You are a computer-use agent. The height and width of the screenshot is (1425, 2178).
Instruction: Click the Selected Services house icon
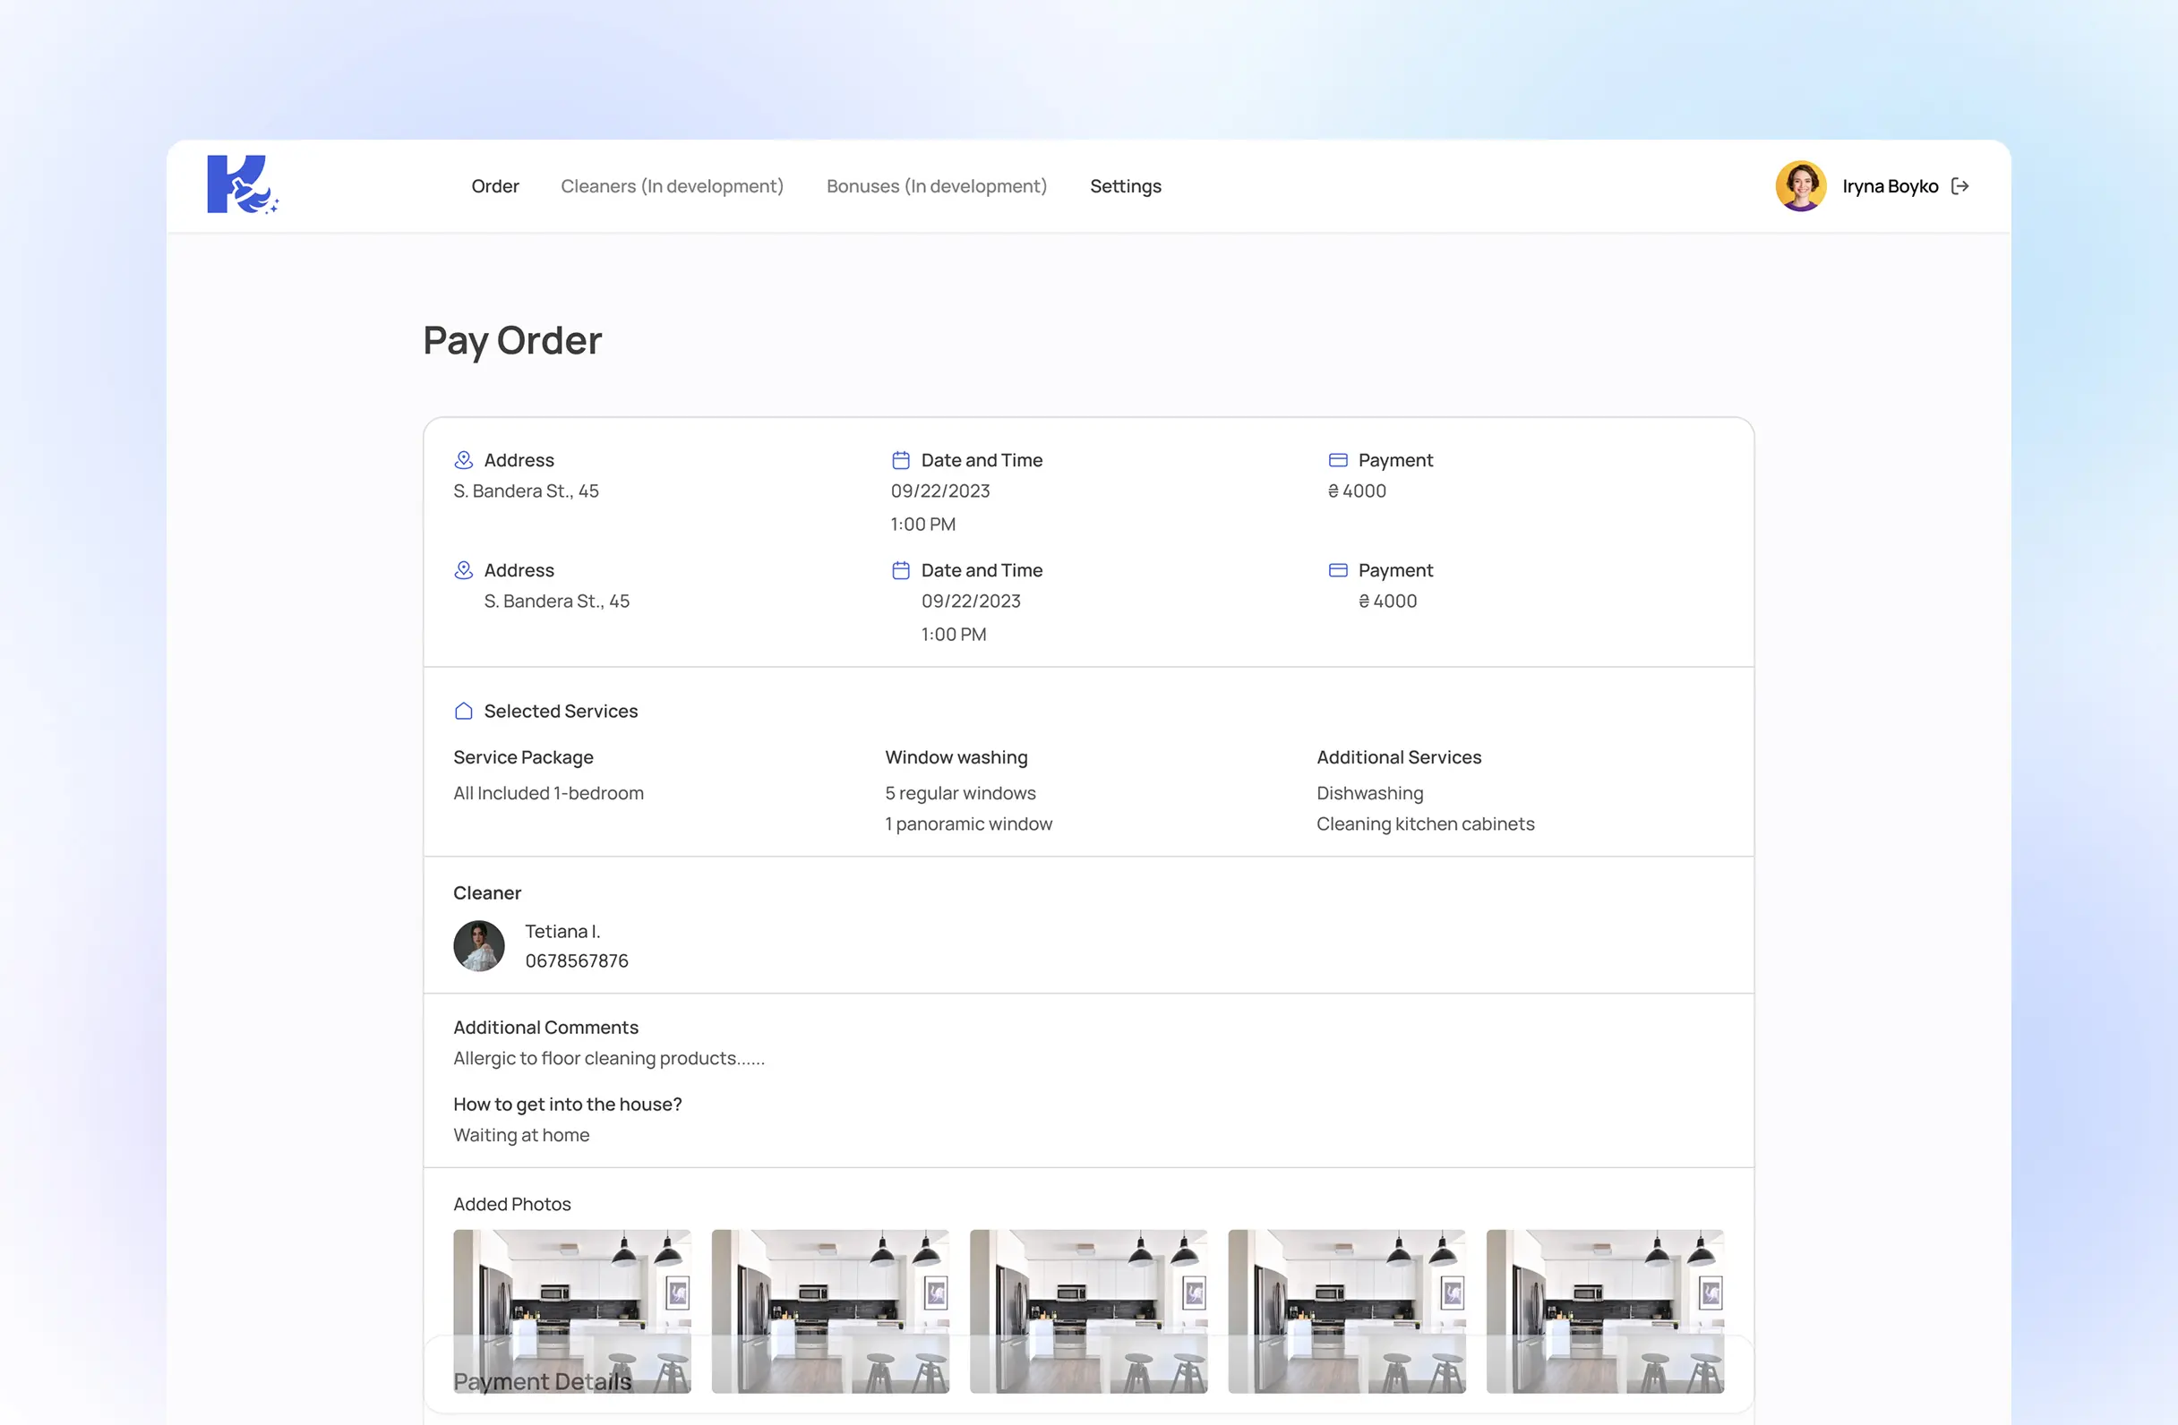(x=464, y=712)
